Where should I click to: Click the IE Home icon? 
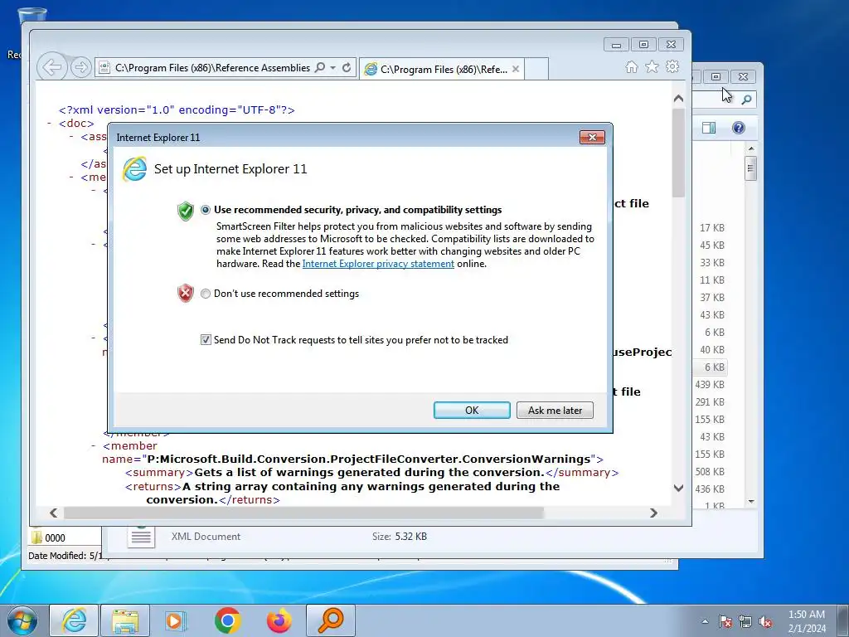631,66
